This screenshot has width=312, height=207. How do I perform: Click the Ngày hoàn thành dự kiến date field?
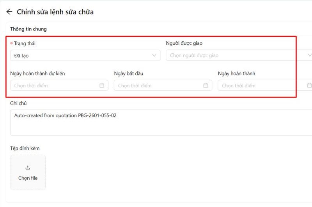click(59, 85)
